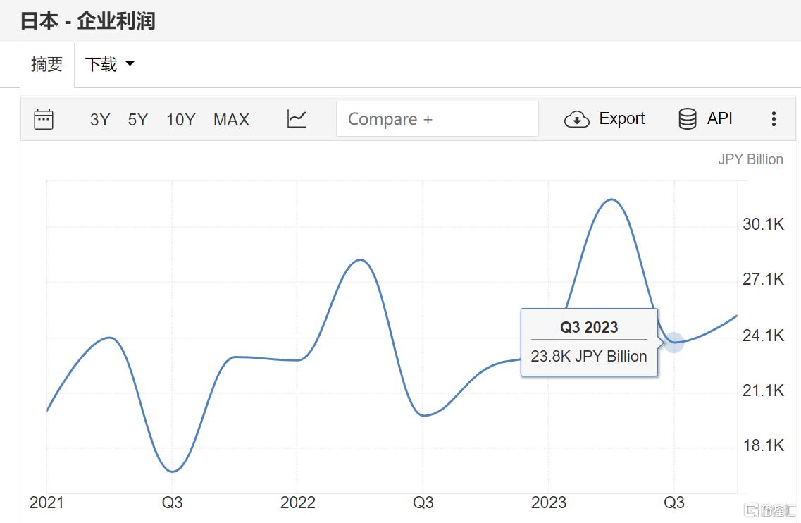
Task: Select the 5Y time range
Action: point(138,120)
